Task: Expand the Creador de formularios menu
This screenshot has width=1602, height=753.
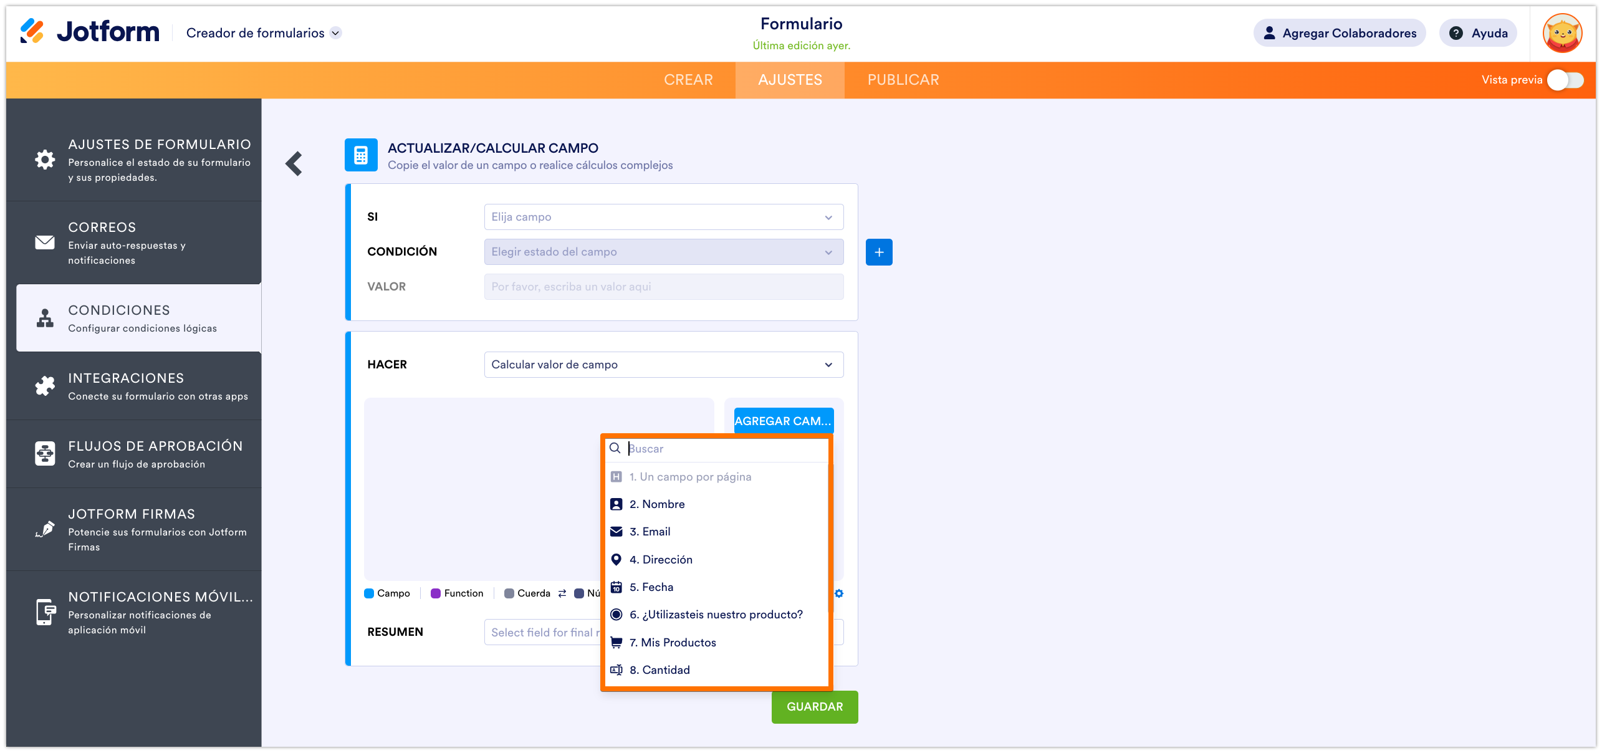Action: 335,33
